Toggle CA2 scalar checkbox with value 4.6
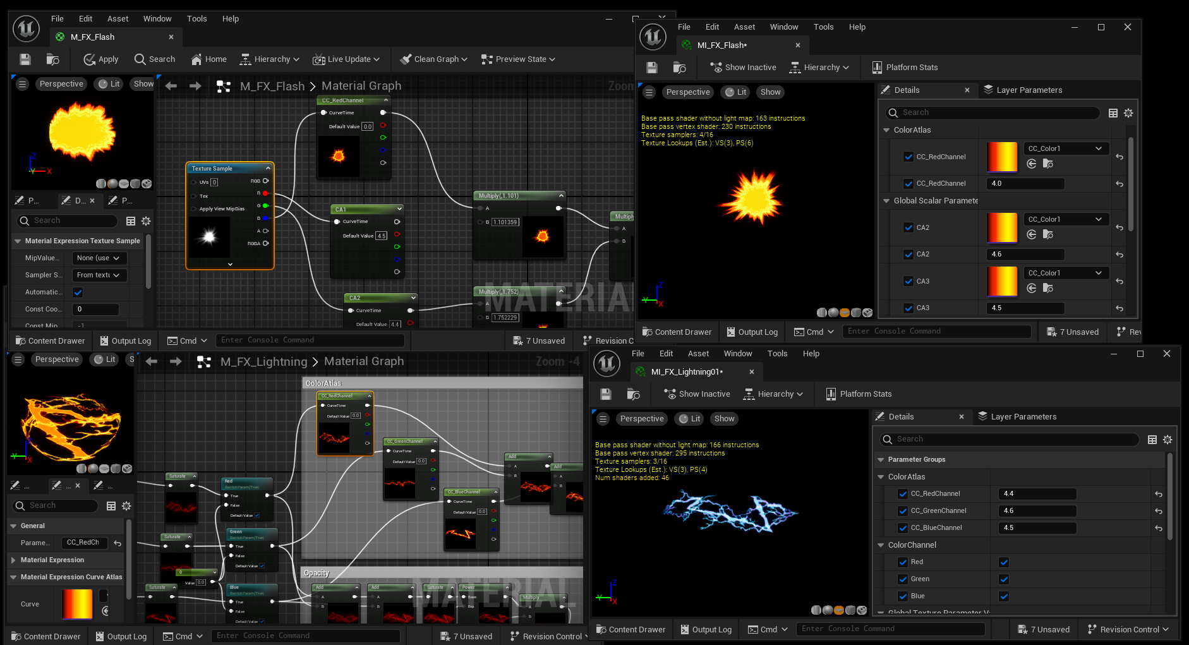 click(x=908, y=255)
